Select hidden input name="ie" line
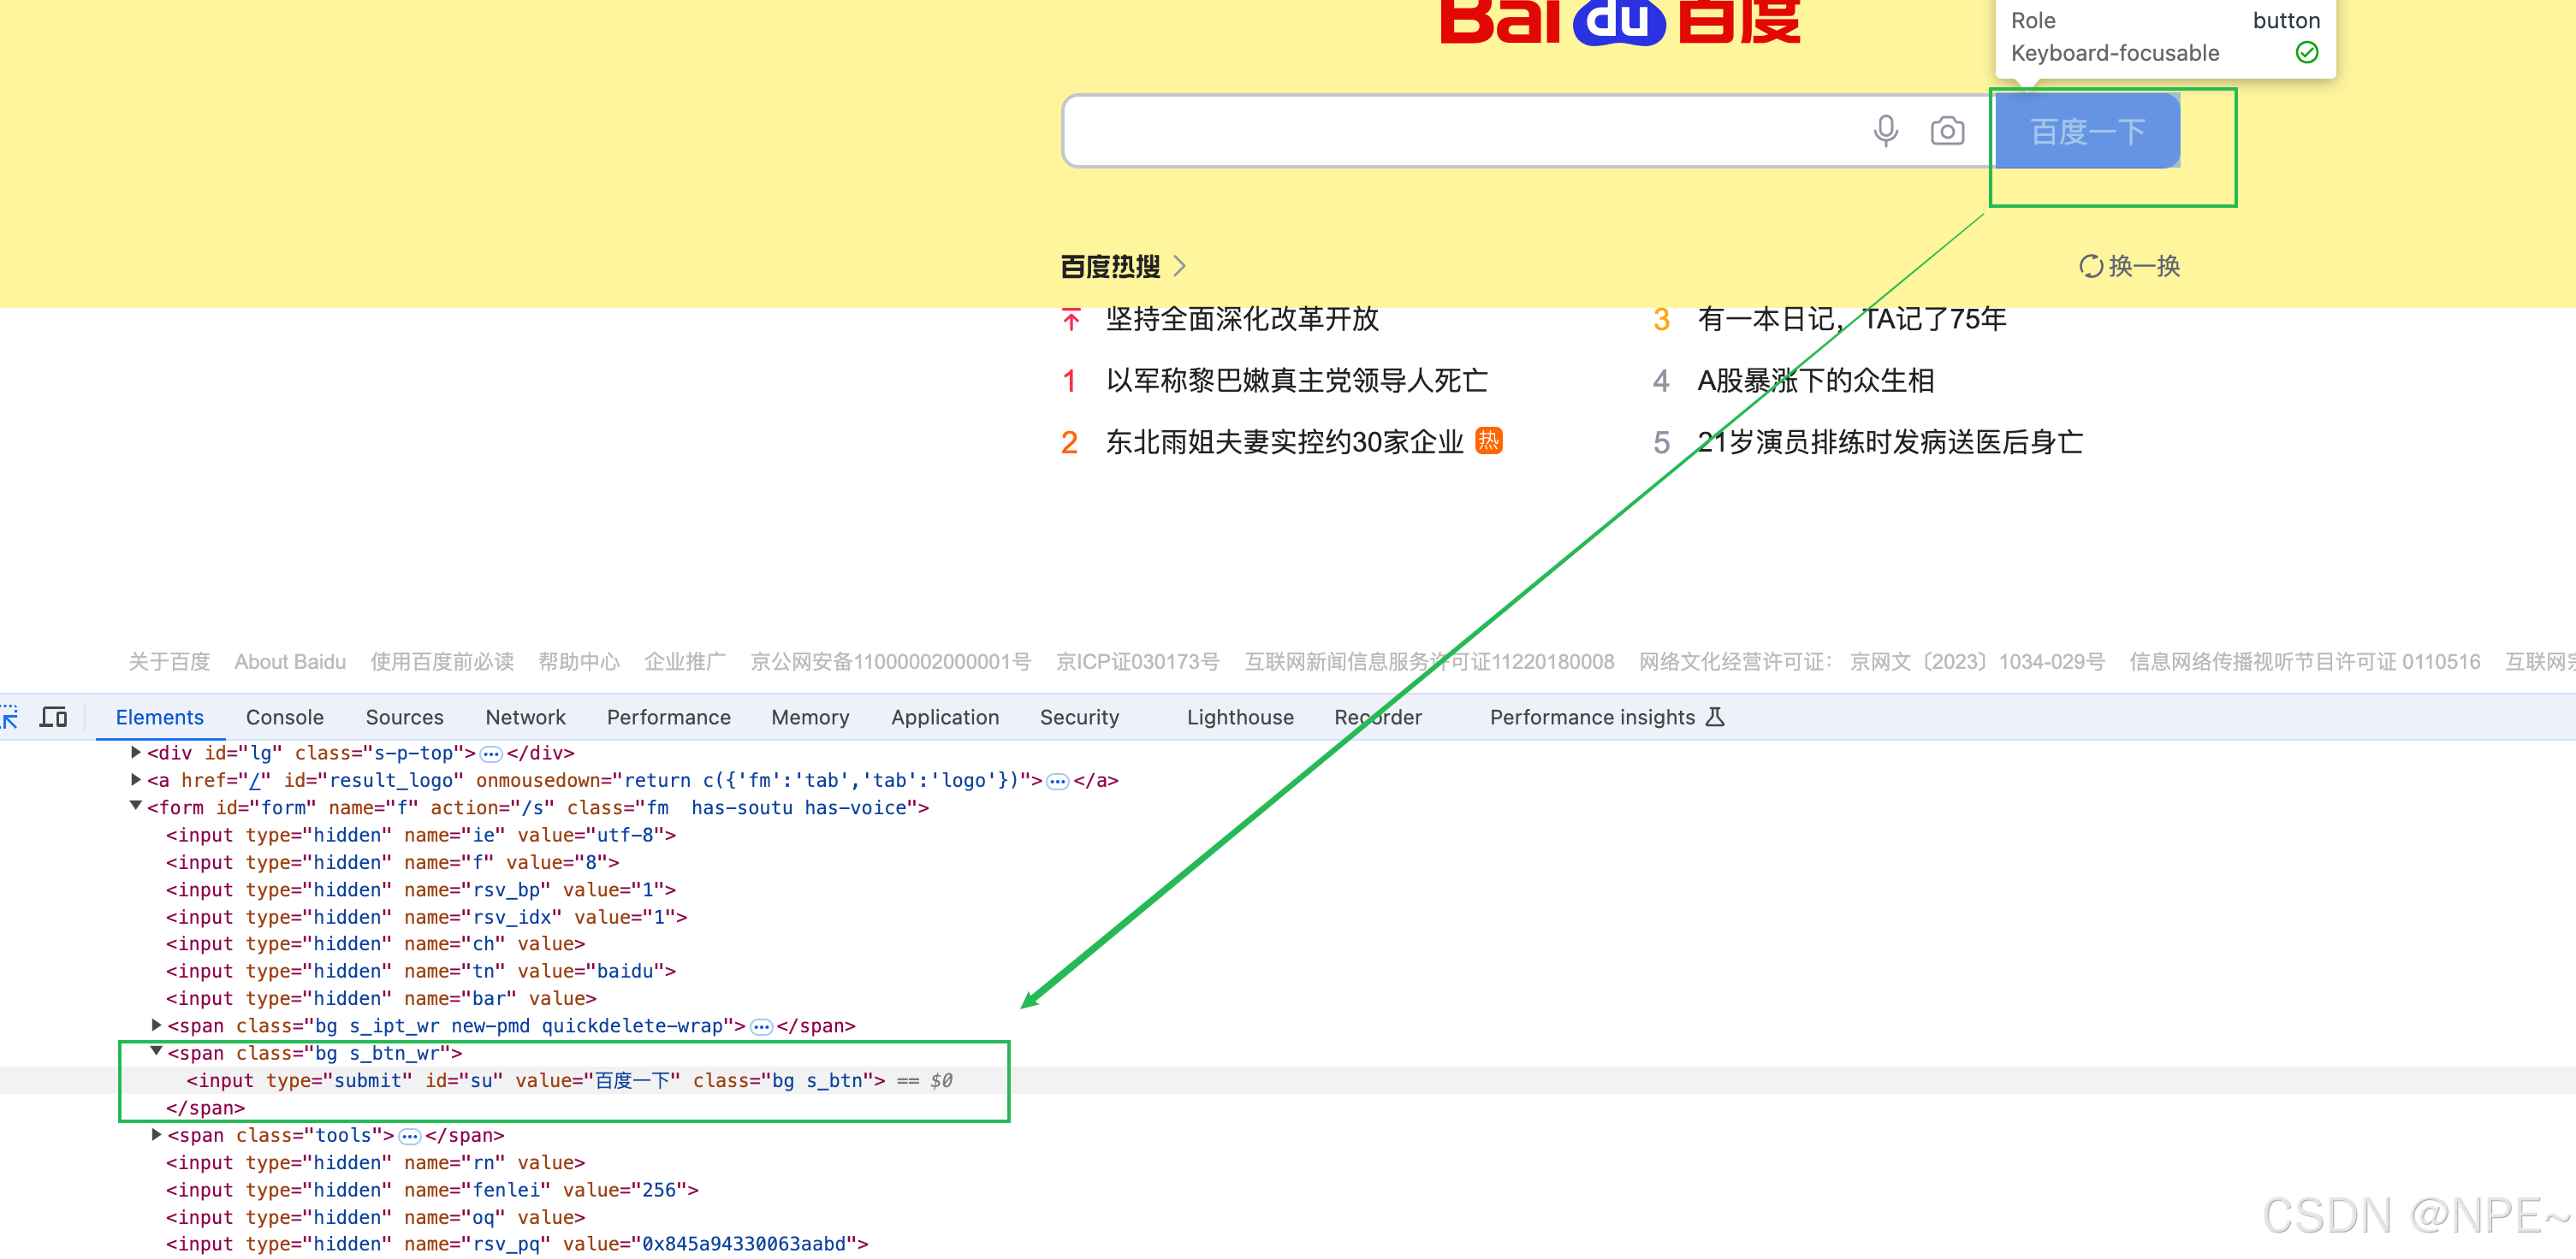2576x1259 pixels. tap(421, 834)
